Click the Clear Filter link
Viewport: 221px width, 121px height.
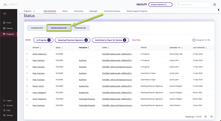136,40
